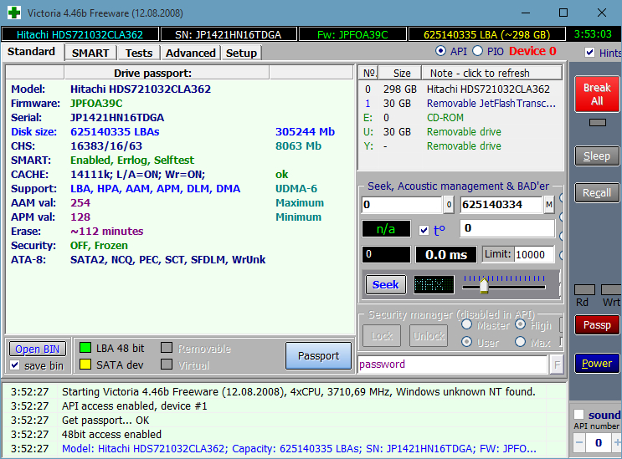Click the Wrt indicator lamp

pyautogui.click(x=611, y=289)
